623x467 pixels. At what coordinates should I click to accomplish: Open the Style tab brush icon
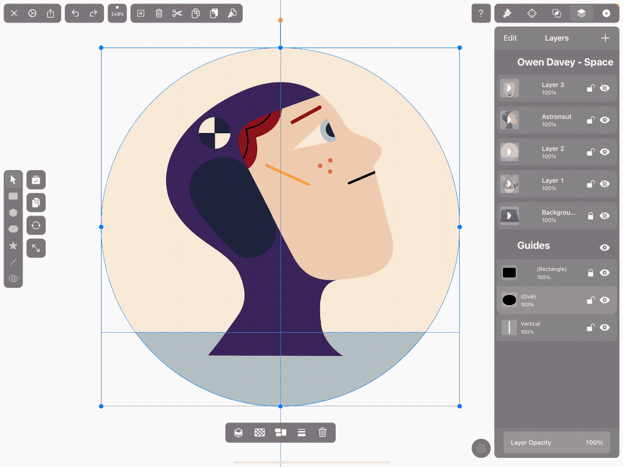point(507,13)
